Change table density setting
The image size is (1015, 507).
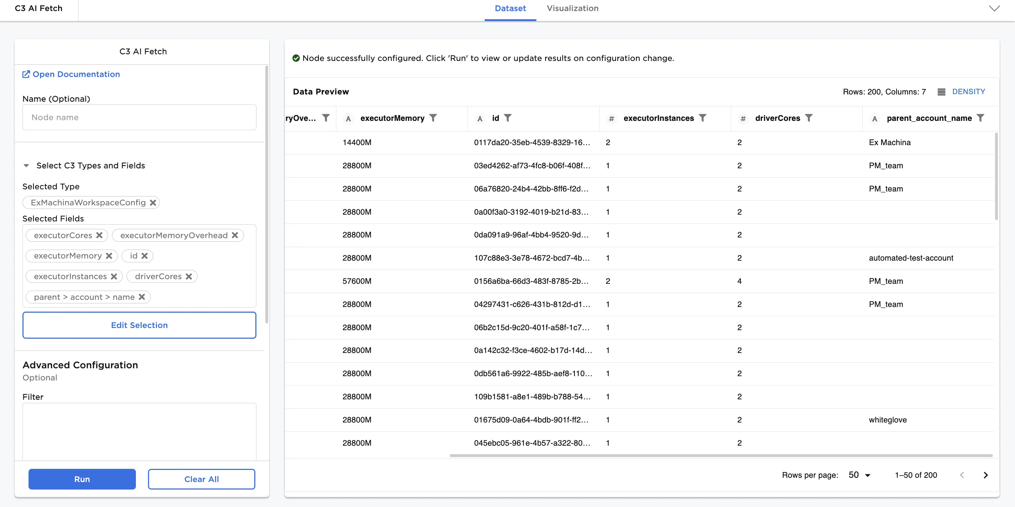click(962, 92)
